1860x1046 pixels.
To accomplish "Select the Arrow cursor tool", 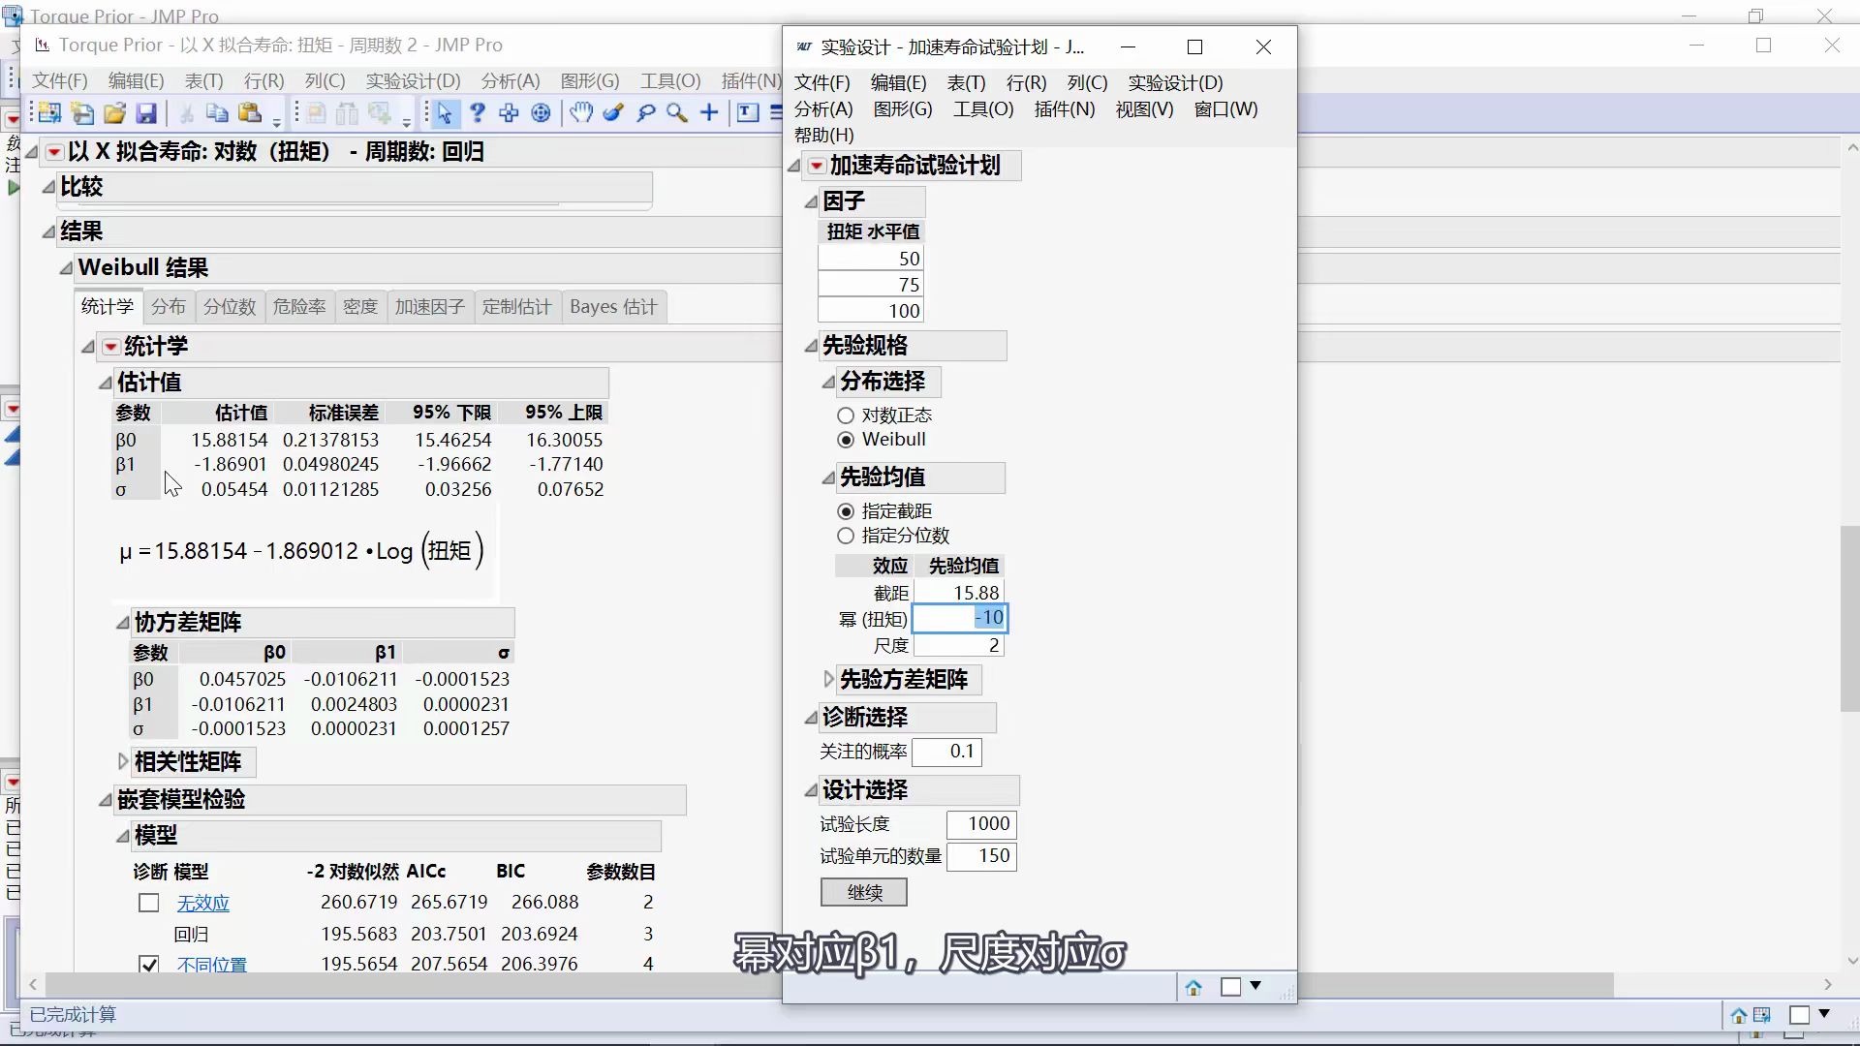I will pos(444,113).
